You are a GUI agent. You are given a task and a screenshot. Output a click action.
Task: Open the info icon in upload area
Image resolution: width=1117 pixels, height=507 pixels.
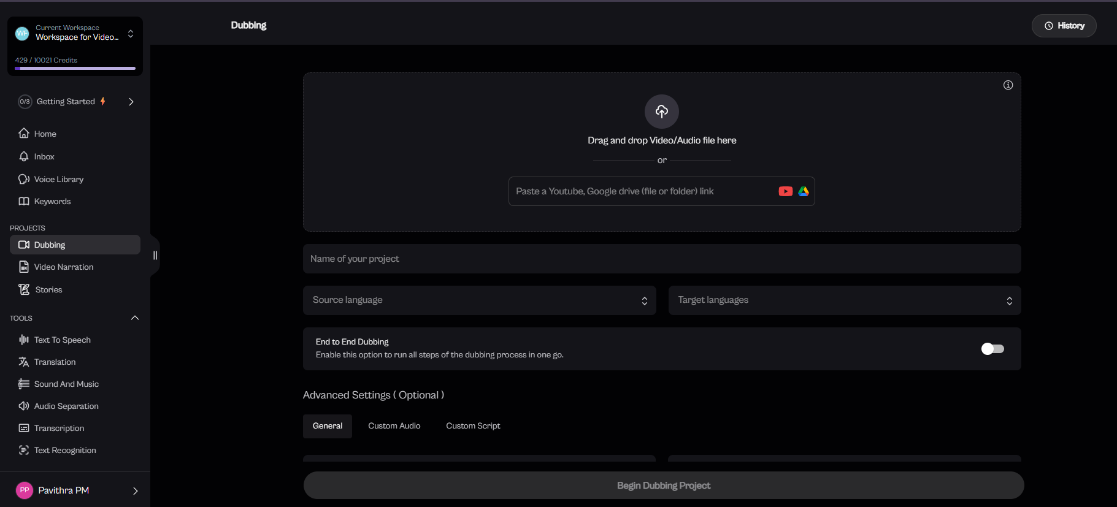tap(1008, 85)
